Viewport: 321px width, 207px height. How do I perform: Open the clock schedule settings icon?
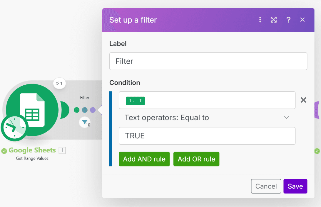[x=14, y=128]
